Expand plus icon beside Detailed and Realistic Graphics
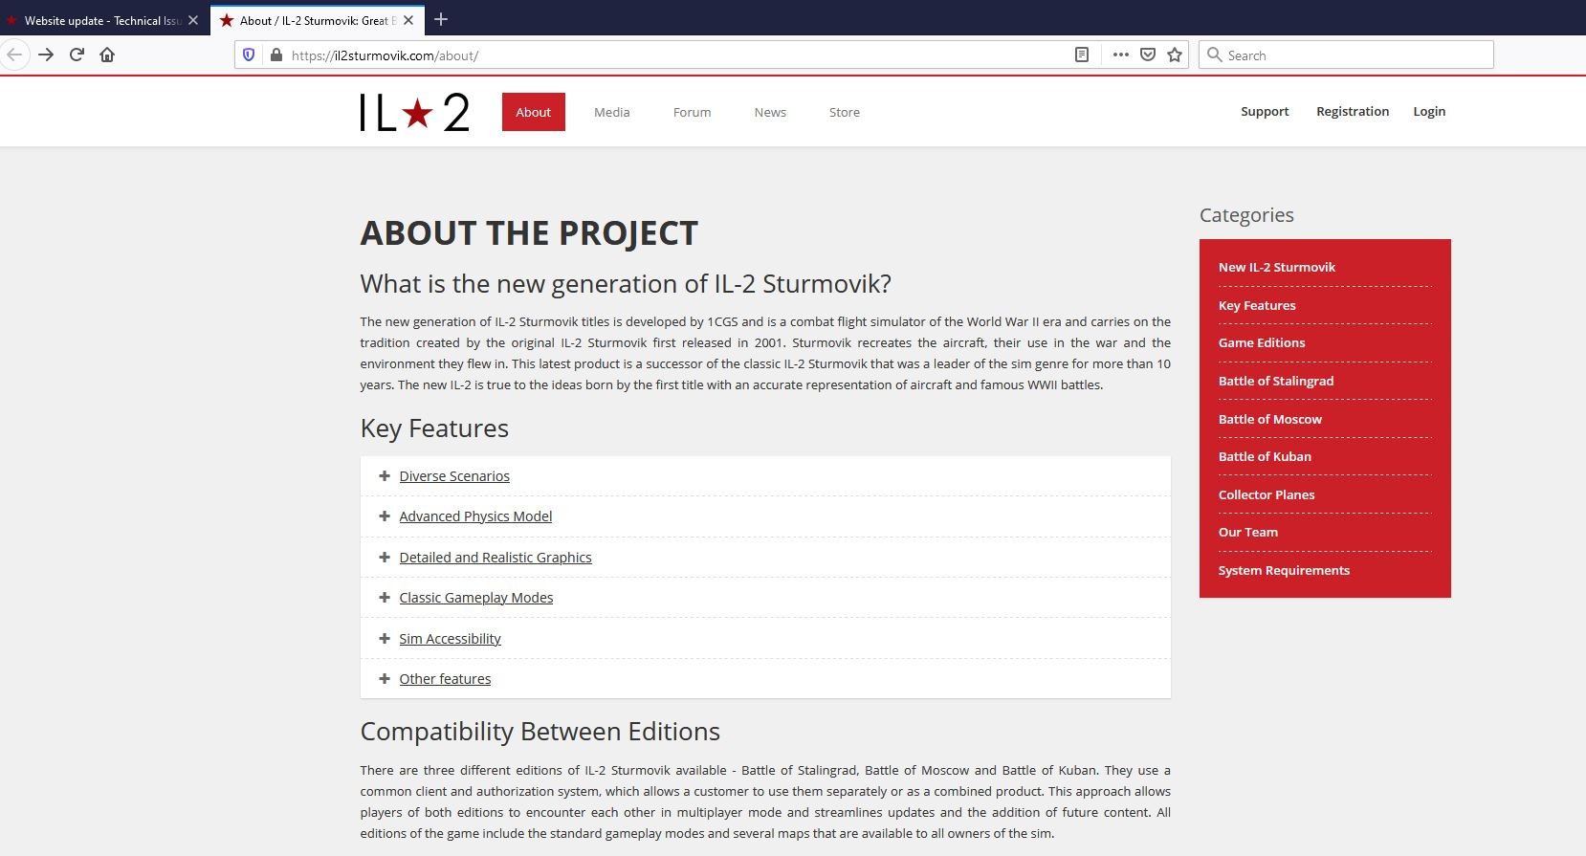Image resolution: width=1586 pixels, height=856 pixels. [384, 557]
